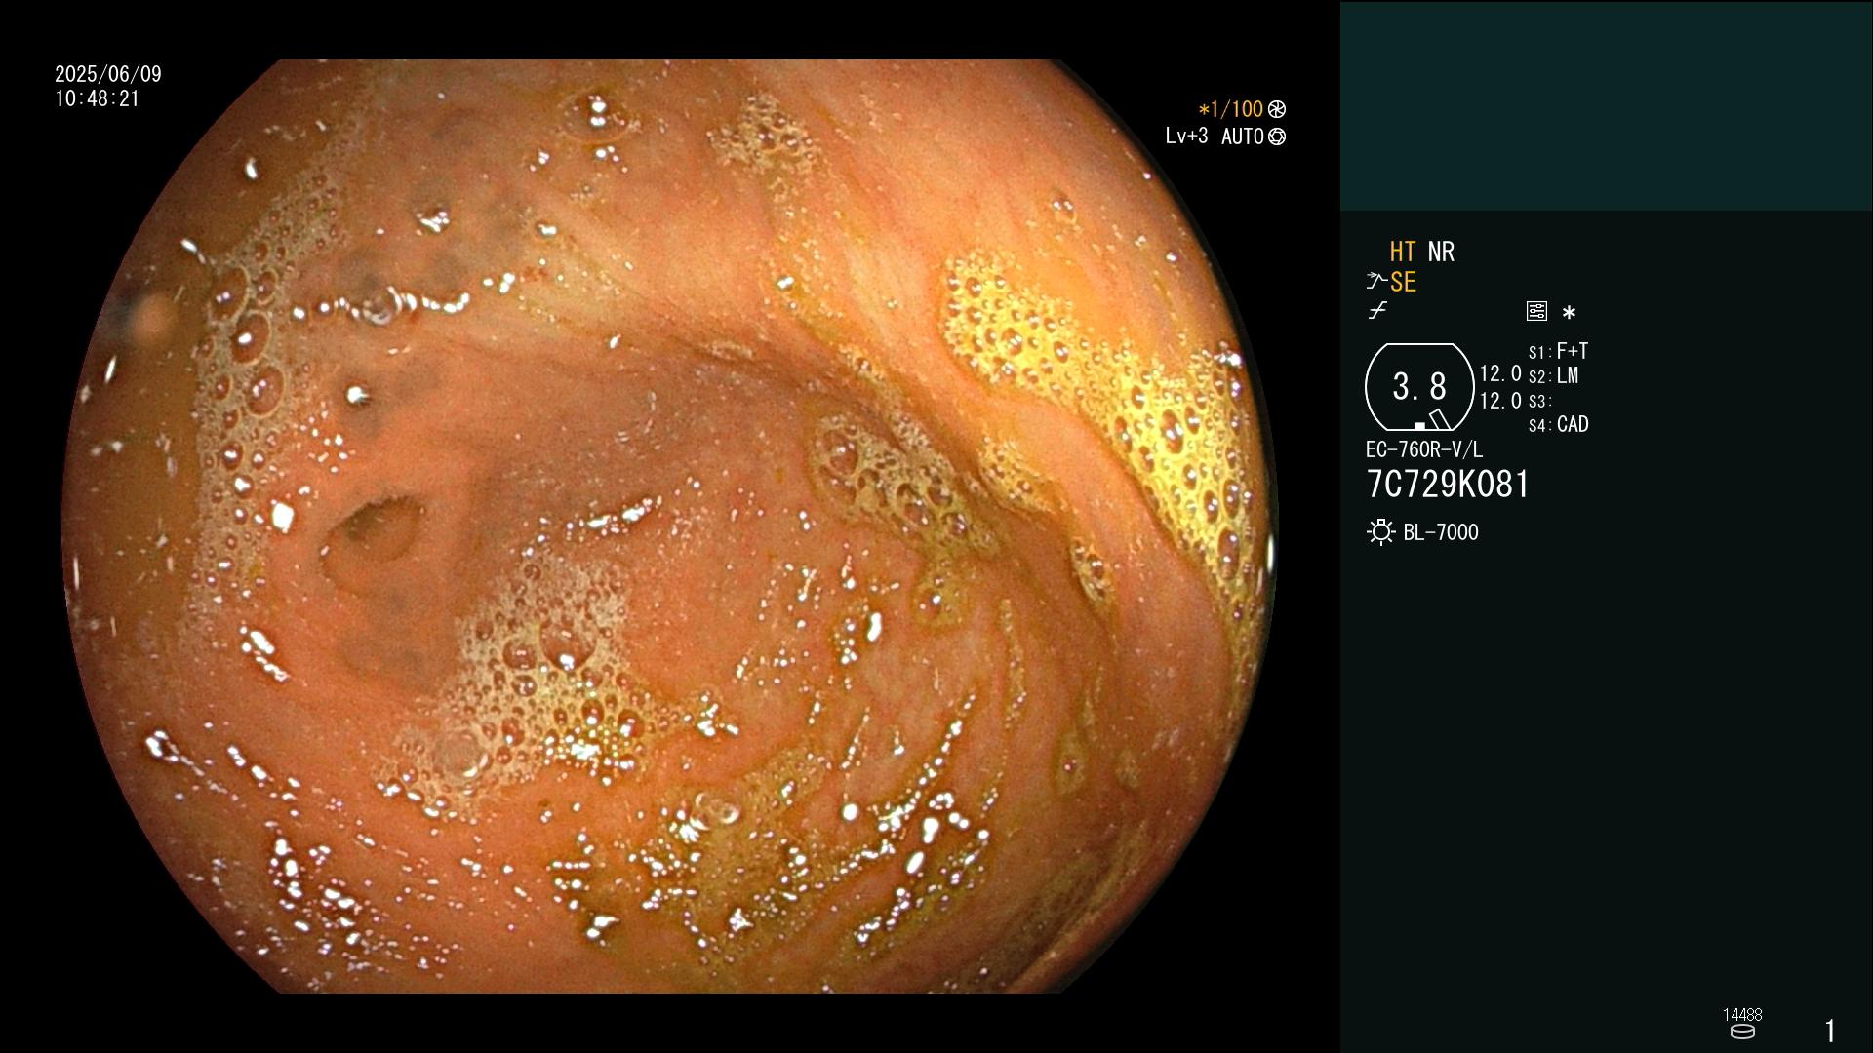Screen dimensions: 1873x1053
Task: Click the AUTO text label
Action: click(x=1243, y=136)
